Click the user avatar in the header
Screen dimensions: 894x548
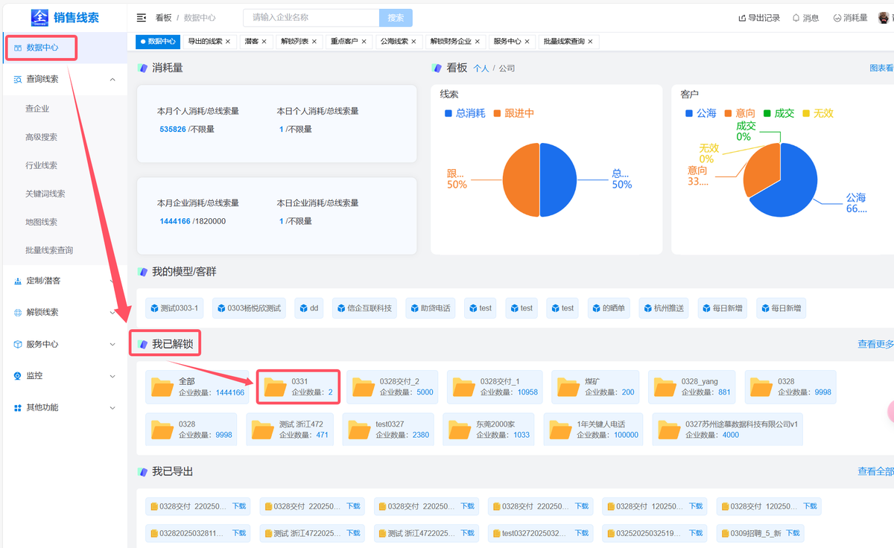point(884,18)
